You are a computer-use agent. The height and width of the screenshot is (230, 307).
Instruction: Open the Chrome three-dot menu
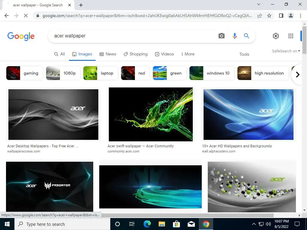pos(300,16)
